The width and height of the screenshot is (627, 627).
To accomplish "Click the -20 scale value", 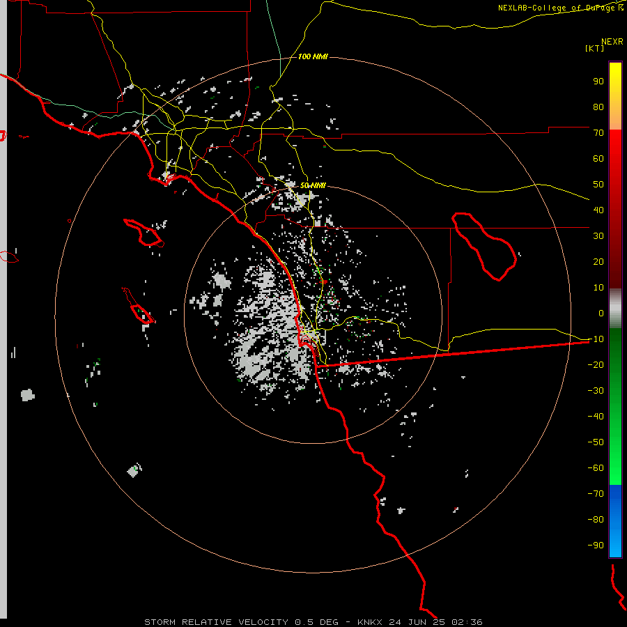I will tap(596, 364).
